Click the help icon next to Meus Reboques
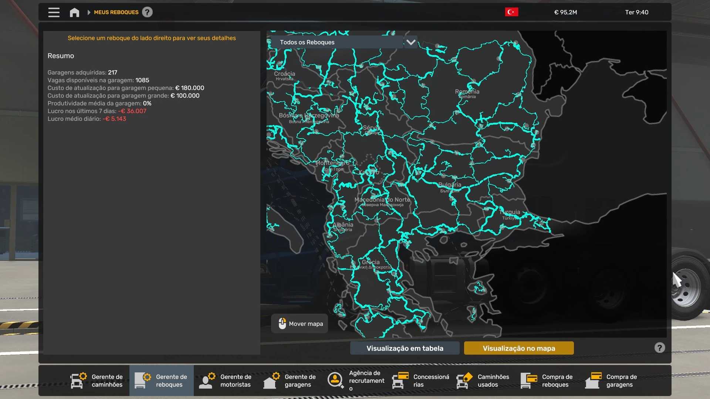Viewport: 710px width, 399px height. point(147,12)
